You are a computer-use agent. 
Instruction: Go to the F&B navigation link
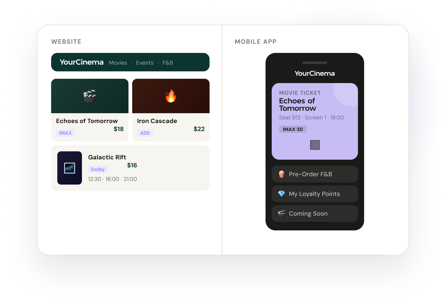168,63
